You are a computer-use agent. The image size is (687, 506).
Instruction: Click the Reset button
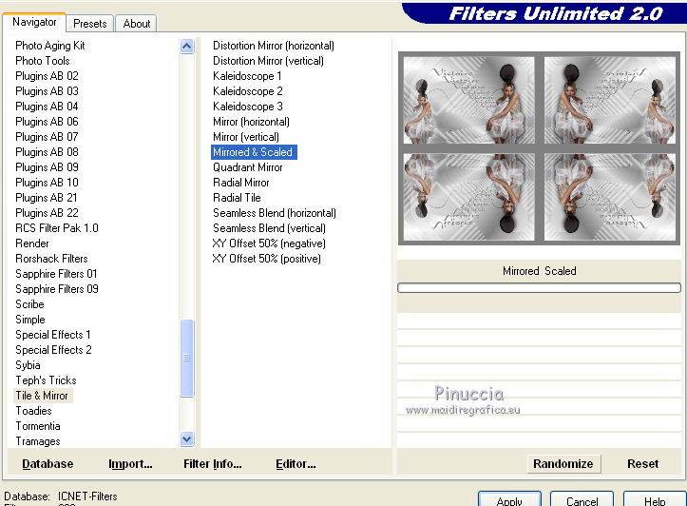point(642,464)
